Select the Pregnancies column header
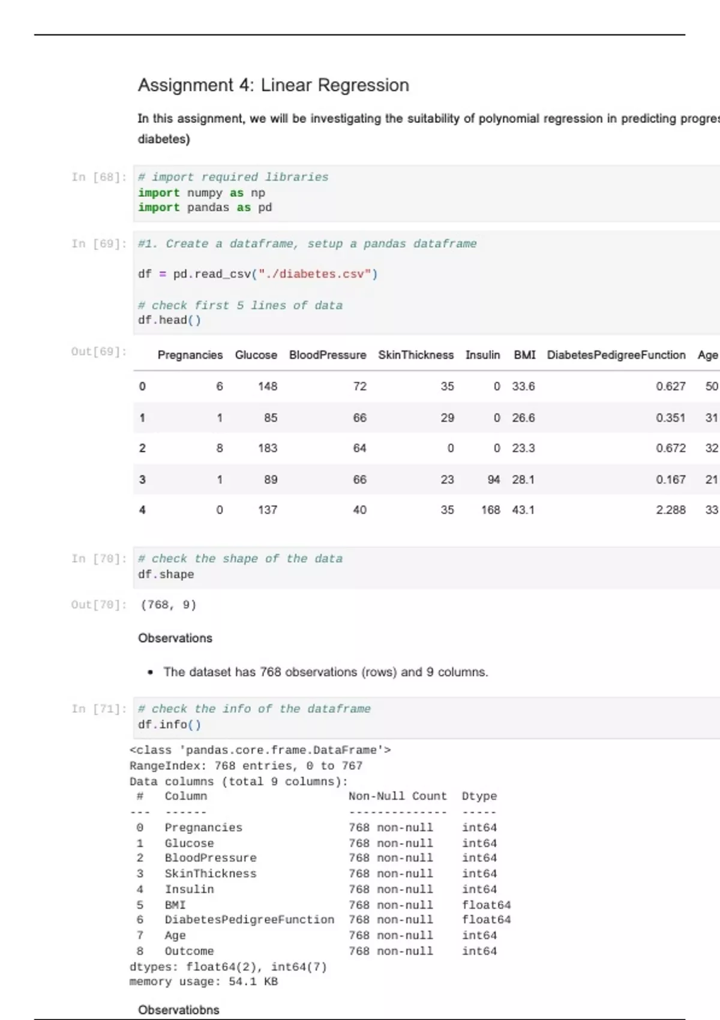720x1020 pixels. tap(190, 355)
